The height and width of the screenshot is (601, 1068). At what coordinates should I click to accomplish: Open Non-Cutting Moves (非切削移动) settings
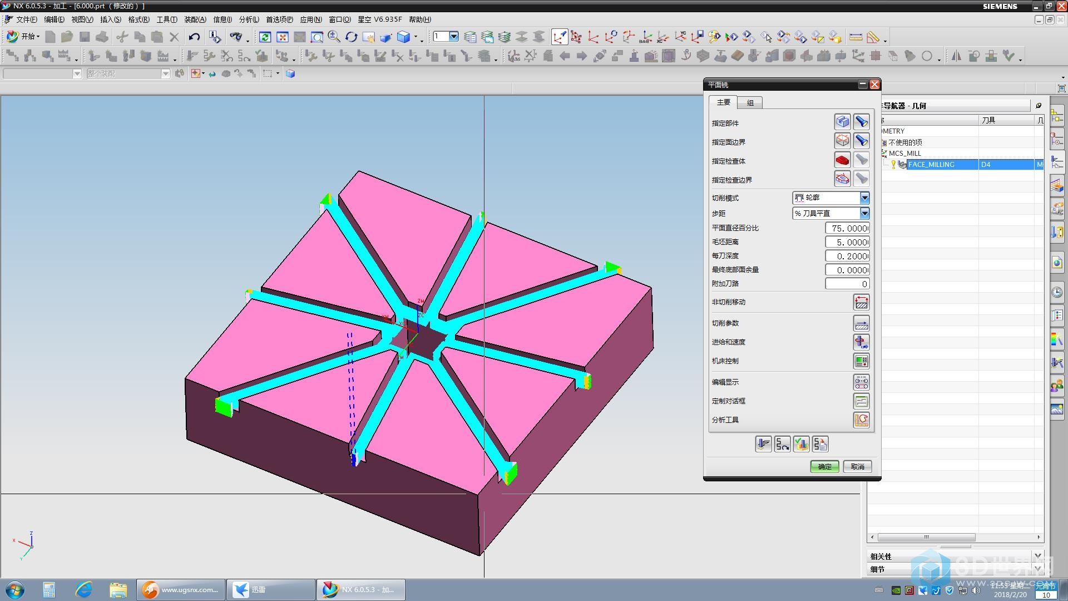(862, 302)
